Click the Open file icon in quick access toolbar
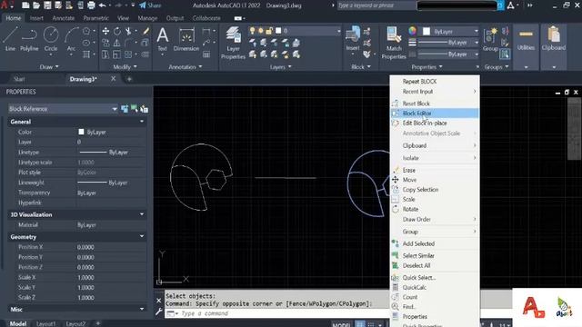 click(36, 5)
